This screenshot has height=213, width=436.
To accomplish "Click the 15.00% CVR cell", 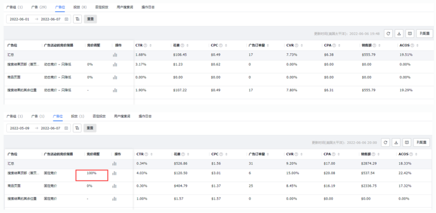I will [293, 173].
